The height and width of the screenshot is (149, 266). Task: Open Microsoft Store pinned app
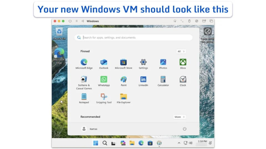pos(124,64)
